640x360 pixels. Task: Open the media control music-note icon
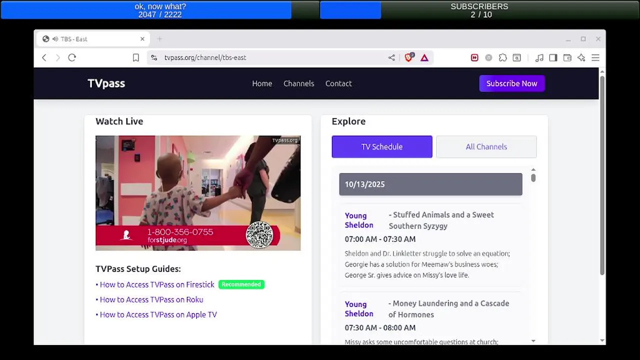[x=539, y=57]
